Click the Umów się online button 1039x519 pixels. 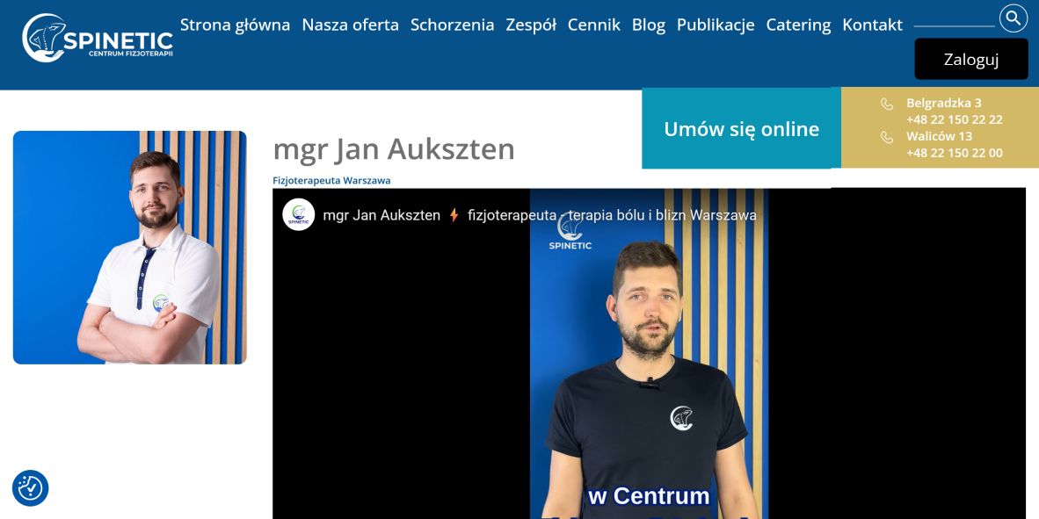(x=742, y=128)
